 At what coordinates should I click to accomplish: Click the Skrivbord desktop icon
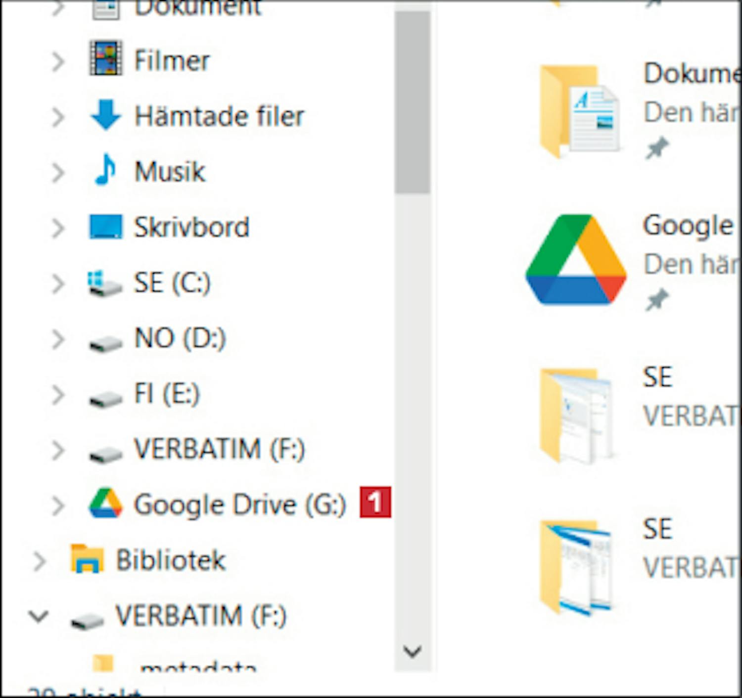tap(105, 227)
